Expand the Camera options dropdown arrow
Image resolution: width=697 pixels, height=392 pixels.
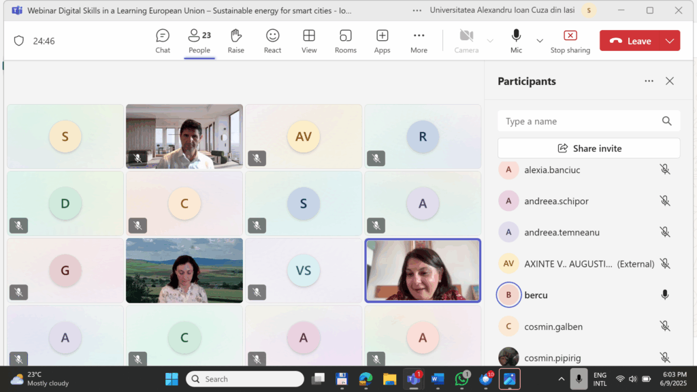point(490,41)
